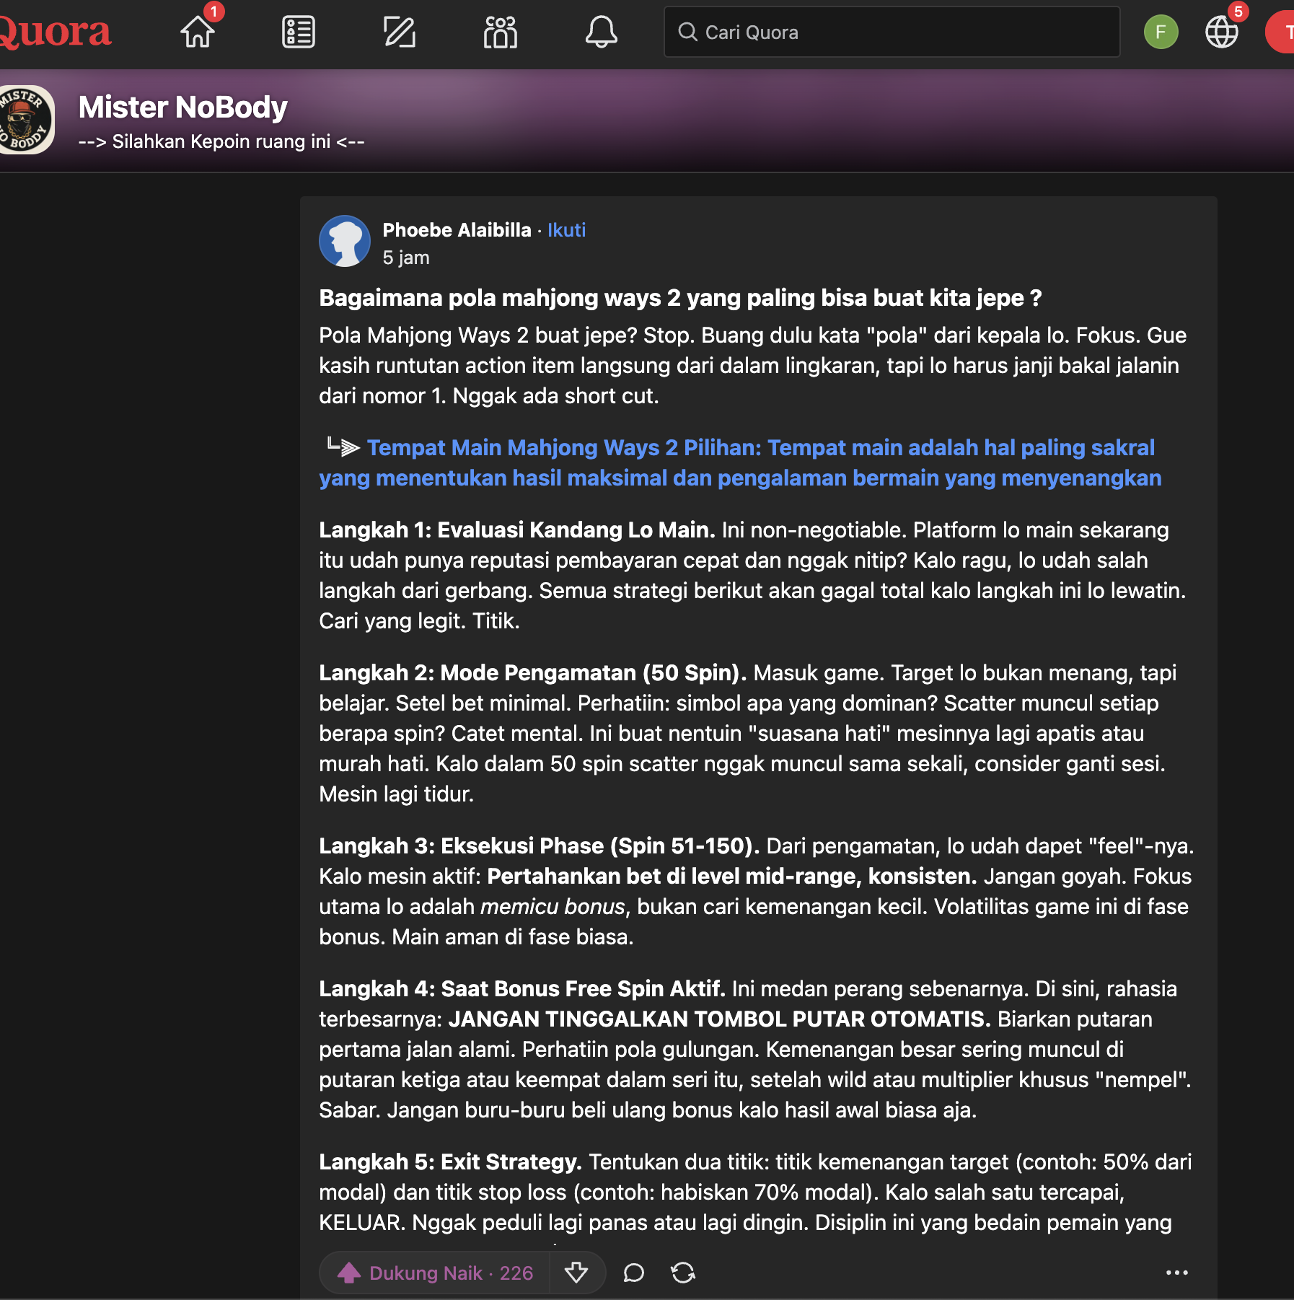
Task: Open the post's three-dot more menu
Action: pos(1177,1273)
